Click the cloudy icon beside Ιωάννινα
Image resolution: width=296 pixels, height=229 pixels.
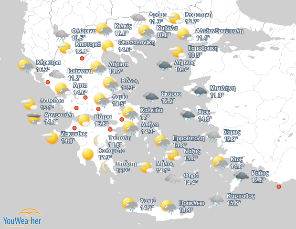[57, 74]
